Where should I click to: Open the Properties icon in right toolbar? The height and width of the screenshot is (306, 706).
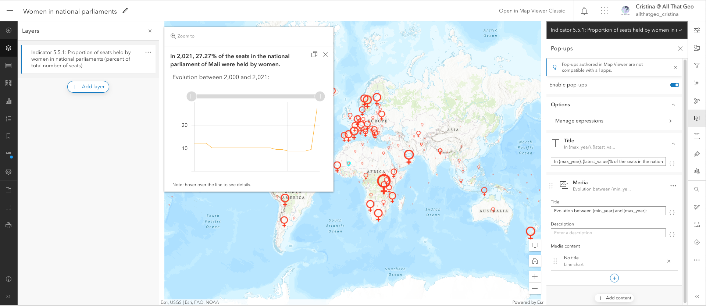[x=697, y=31]
